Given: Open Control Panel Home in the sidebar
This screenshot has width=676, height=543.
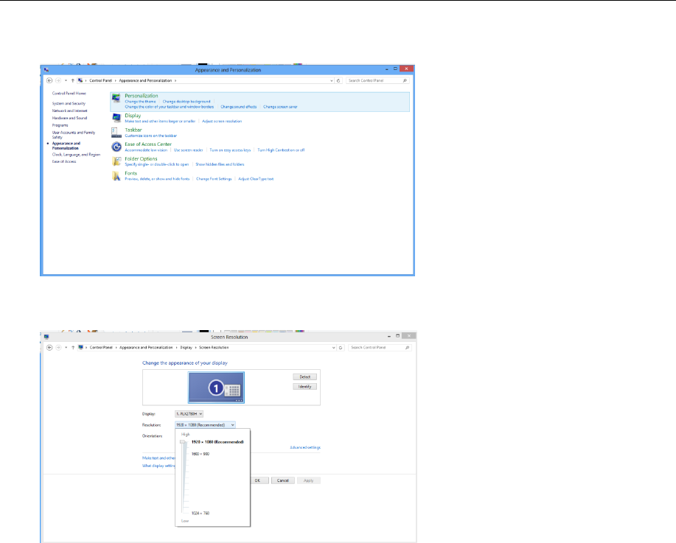Looking at the screenshot, I should (69, 94).
